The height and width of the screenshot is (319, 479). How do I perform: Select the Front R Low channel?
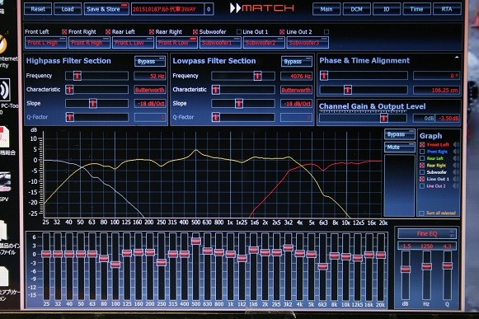176,43
